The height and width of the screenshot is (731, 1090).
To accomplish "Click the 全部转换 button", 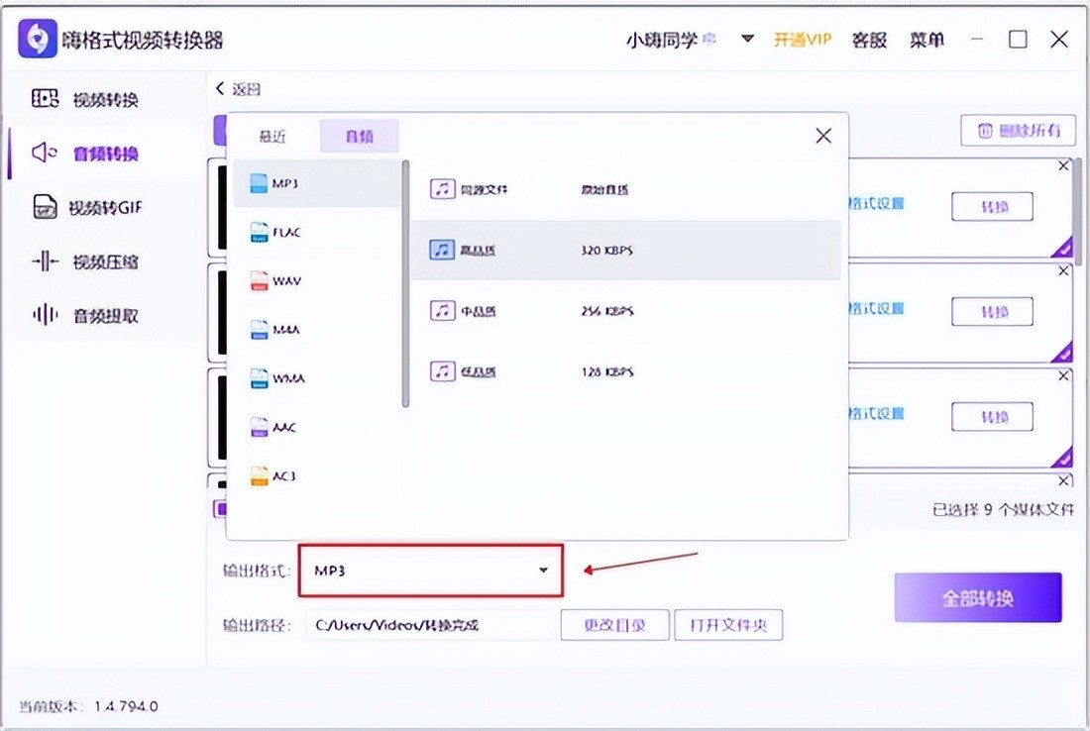I will [977, 598].
